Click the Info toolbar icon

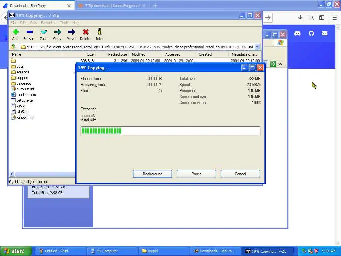pos(99,34)
